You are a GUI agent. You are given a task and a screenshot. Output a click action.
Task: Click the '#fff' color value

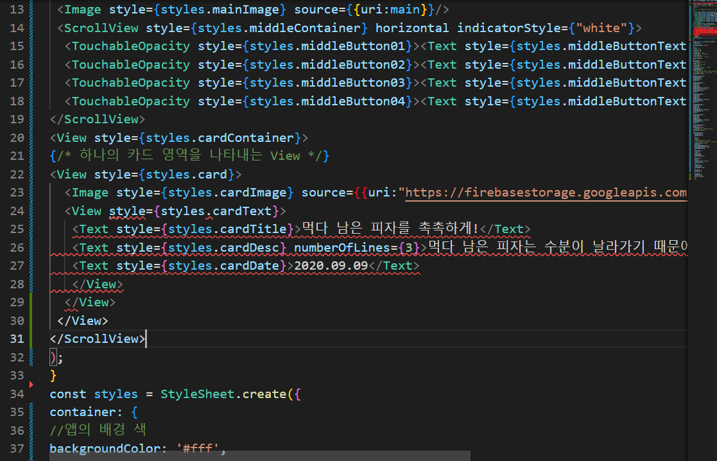[198, 449]
